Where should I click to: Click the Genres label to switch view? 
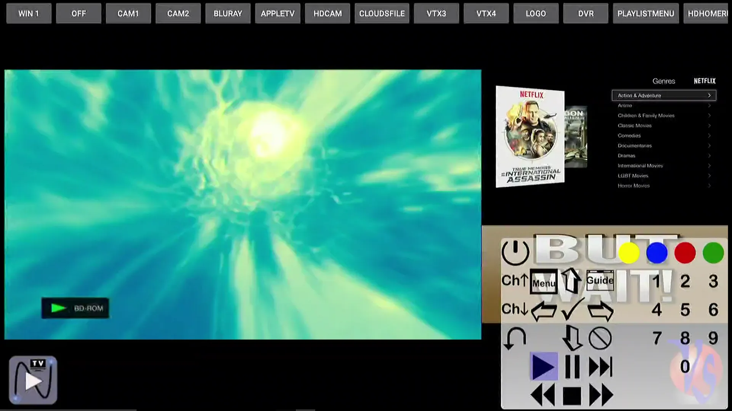(x=664, y=81)
